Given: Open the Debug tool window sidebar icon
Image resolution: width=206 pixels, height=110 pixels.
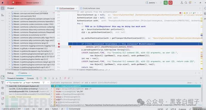Looking at the screenshot, I should click(x=2, y=77).
